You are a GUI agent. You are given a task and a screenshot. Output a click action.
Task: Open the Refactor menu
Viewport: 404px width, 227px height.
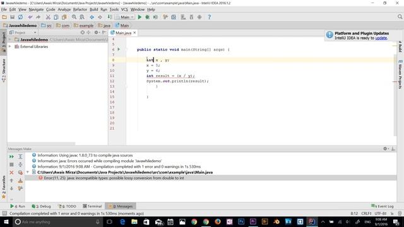pos(80,9)
